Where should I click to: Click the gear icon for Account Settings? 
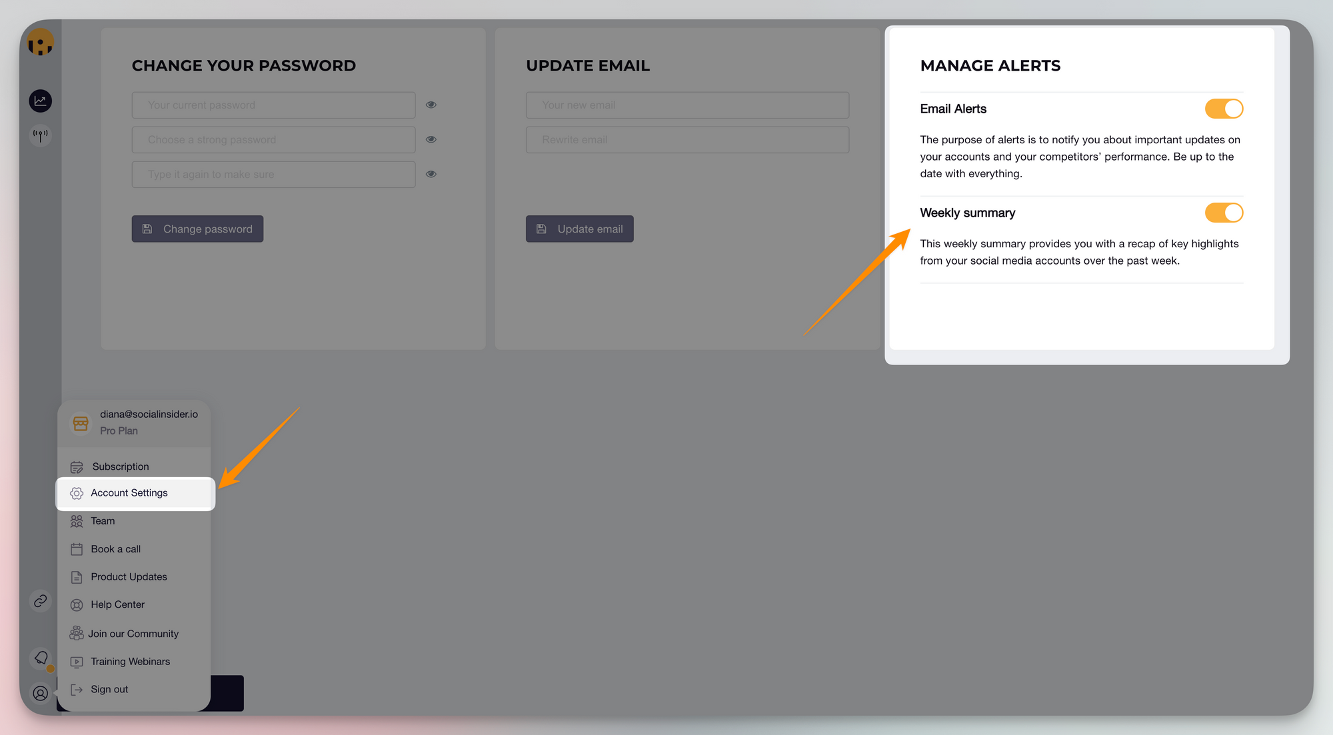(x=77, y=493)
